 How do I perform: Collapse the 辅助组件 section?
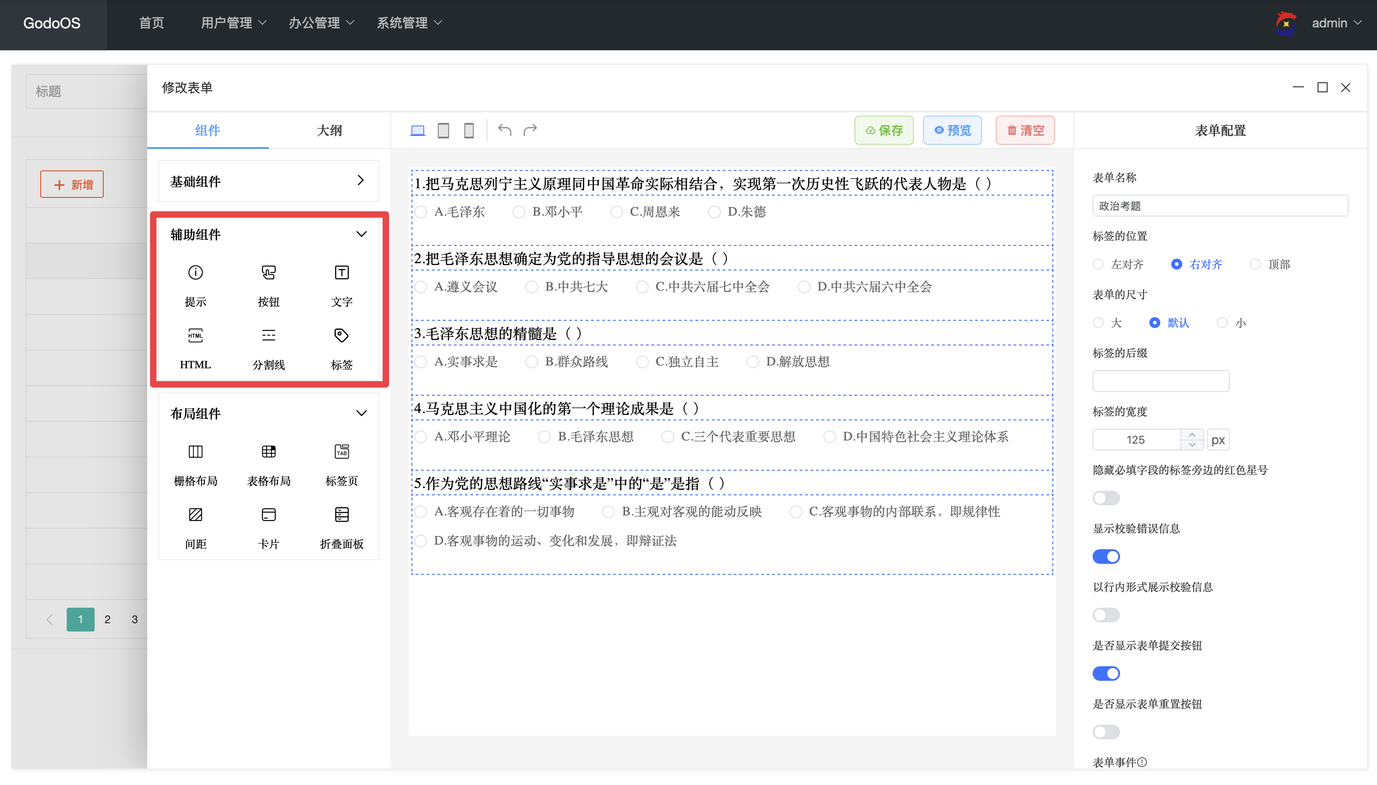269,234
